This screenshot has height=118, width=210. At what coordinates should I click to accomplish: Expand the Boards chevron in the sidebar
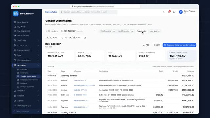[x=38, y=96]
